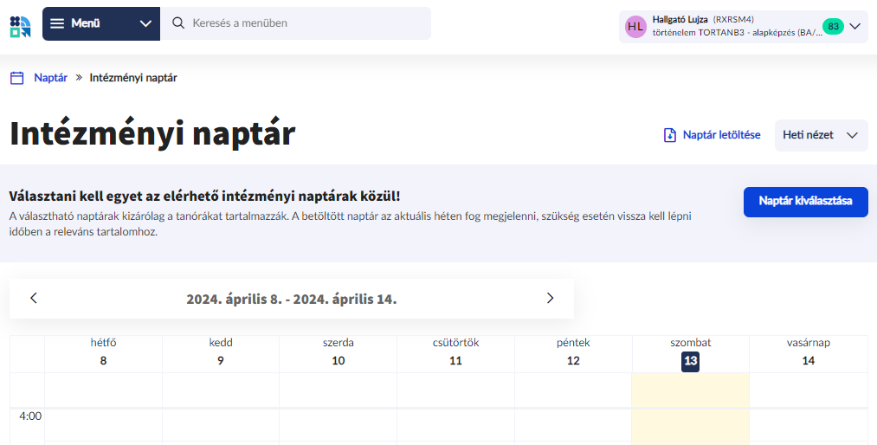
Task: Click the 4:00 slot on csütörtök
Action: [455, 424]
